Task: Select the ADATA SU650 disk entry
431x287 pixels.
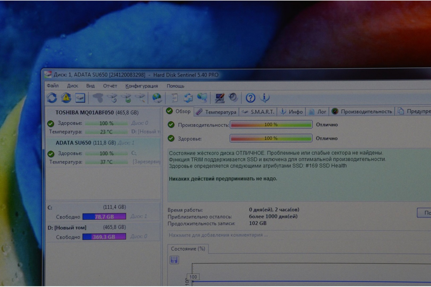Action: (103, 152)
